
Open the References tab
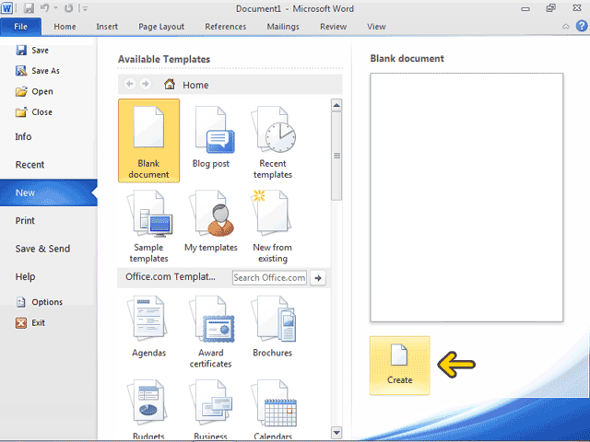[225, 27]
